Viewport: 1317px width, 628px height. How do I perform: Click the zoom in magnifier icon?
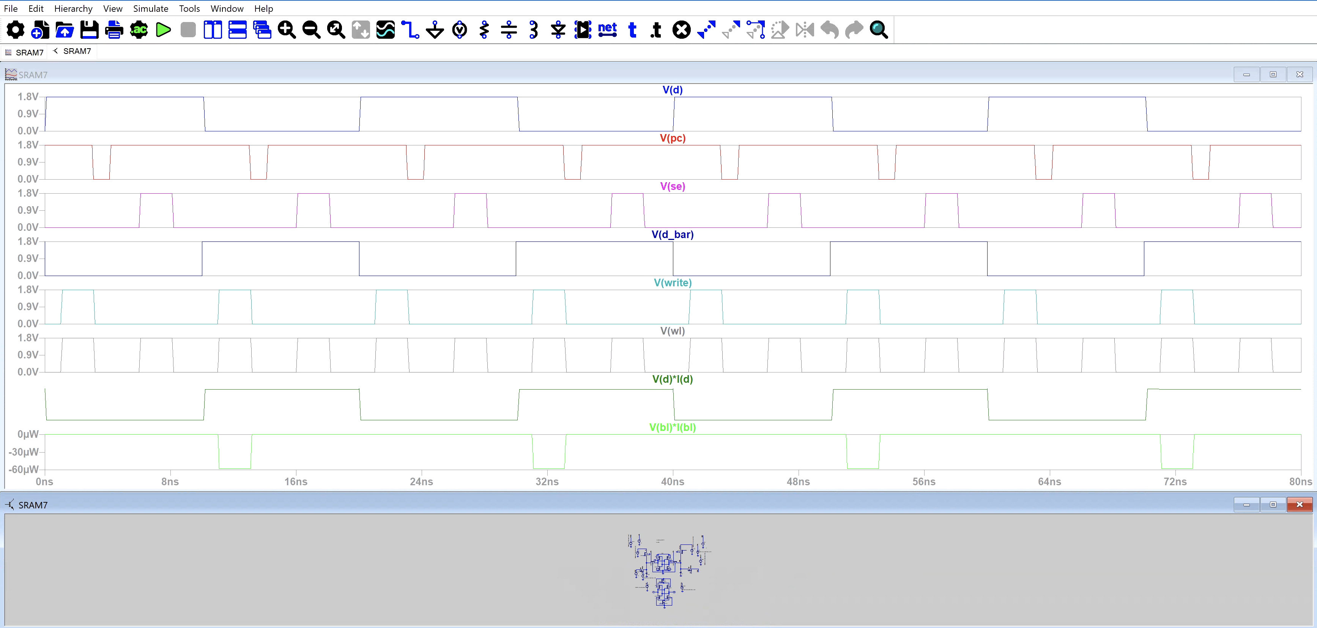(286, 30)
